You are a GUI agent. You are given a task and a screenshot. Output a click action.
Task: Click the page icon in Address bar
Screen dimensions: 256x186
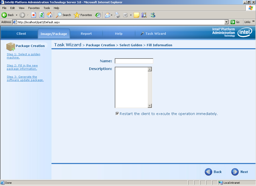pyautogui.click(x=15, y=22)
